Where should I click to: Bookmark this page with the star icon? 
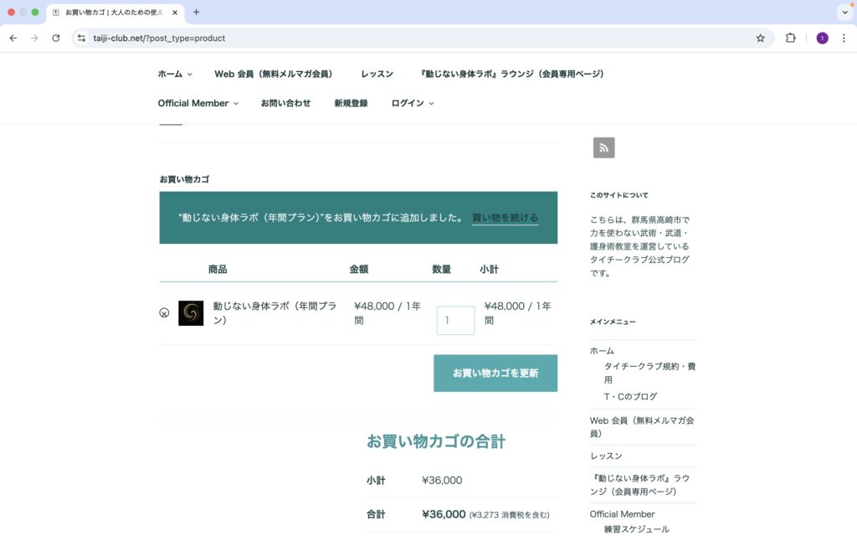click(760, 38)
